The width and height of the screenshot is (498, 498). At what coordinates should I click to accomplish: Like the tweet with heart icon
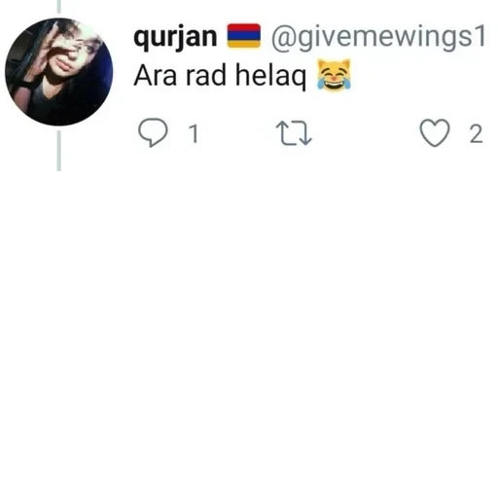(x=435, y=132)
